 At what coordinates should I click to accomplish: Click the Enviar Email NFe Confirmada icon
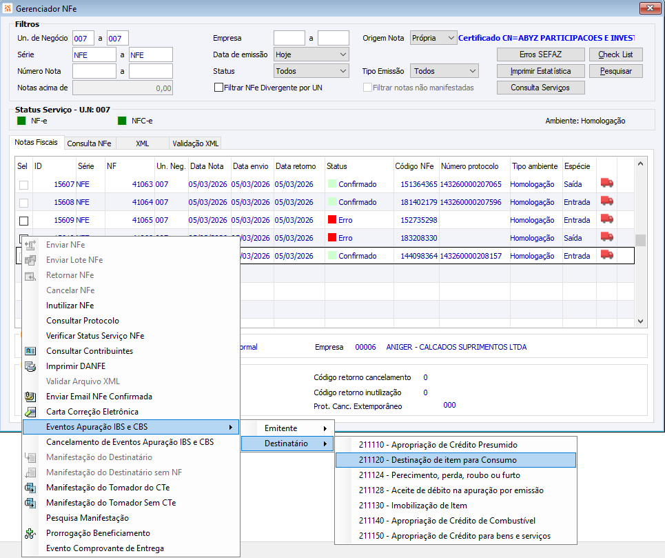(30, 397)
